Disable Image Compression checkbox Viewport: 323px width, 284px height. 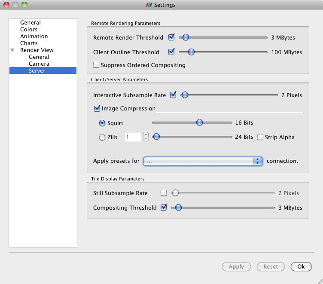tap(97, 108)
